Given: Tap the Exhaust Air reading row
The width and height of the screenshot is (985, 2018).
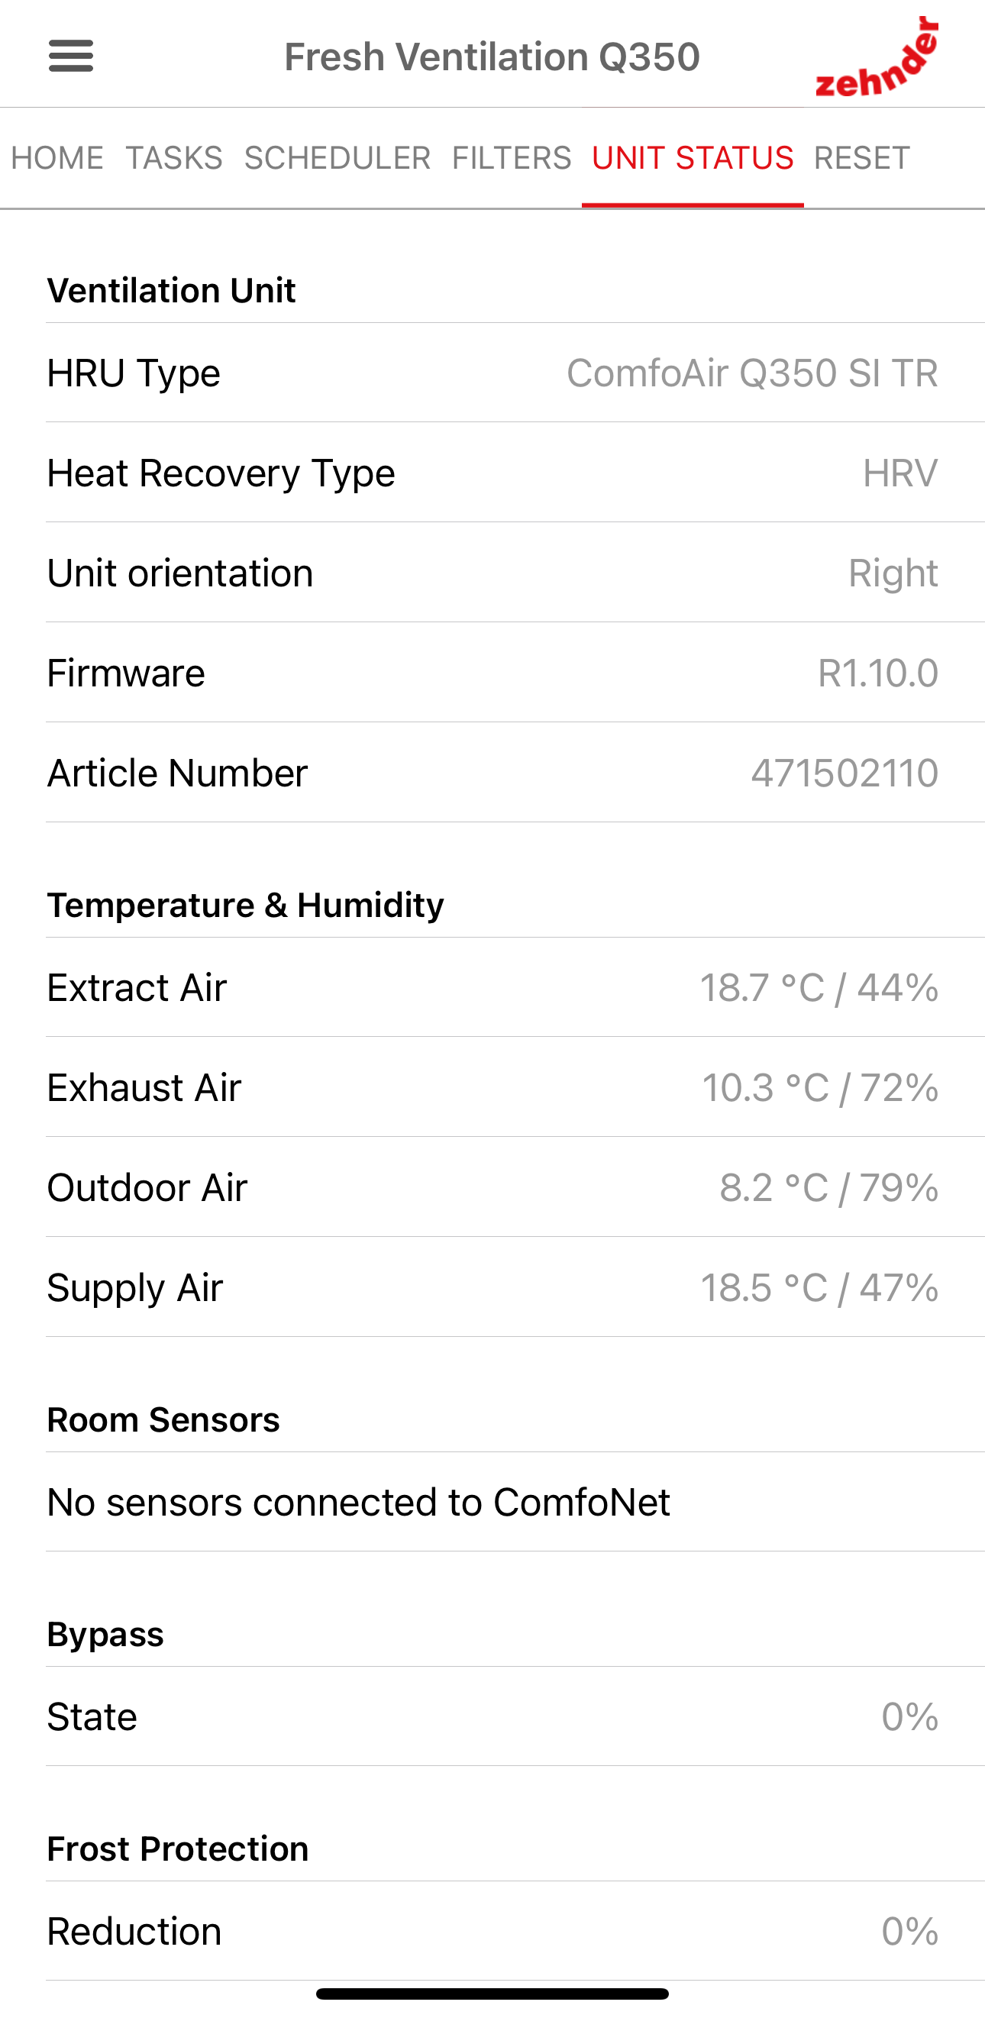Looking at the screenshot, I should [x=492, y=1088].
